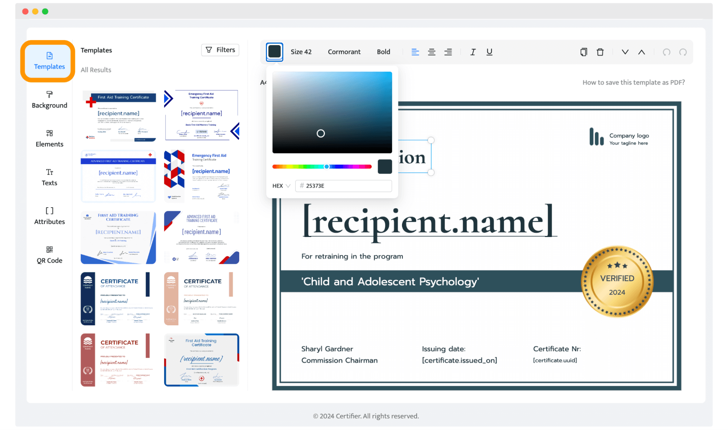Image resolution: width=728 pixels, height=430 pixels.
Task: Select the 'Certificate Nr:' label
Action: (557, 349)
